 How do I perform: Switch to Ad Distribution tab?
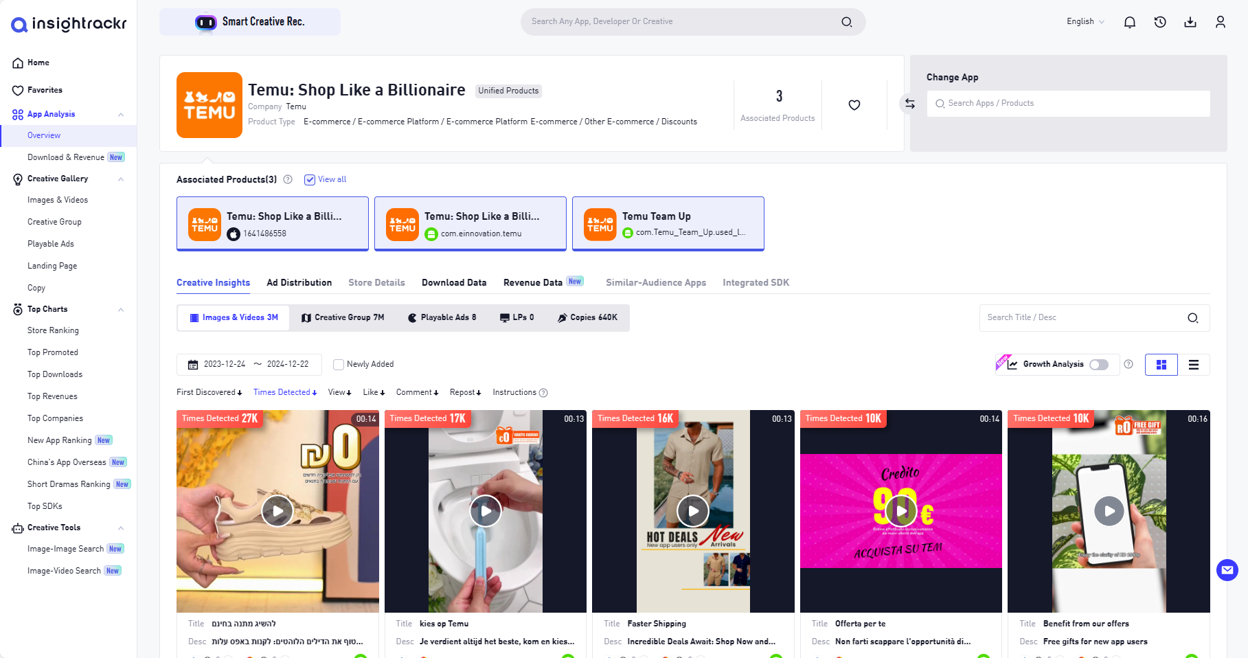tap(299, 283)
